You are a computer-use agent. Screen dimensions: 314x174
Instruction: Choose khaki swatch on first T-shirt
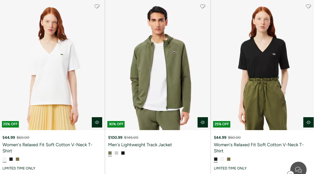click(18, 159)
